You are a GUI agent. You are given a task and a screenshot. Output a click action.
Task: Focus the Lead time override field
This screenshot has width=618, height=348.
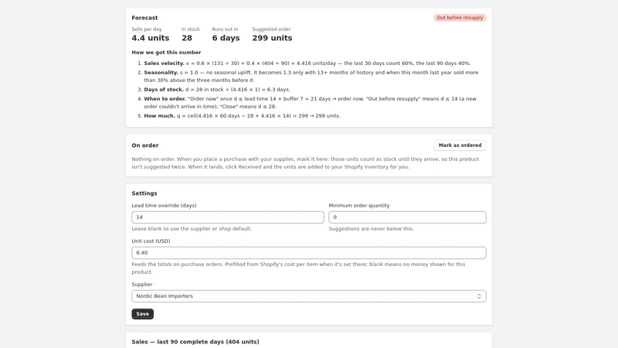(x=227, y=217)
